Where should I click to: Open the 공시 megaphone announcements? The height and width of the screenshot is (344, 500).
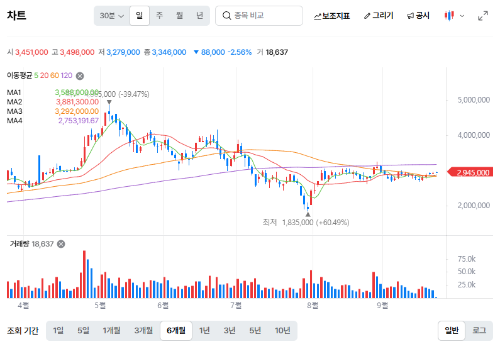click(418, 16)
